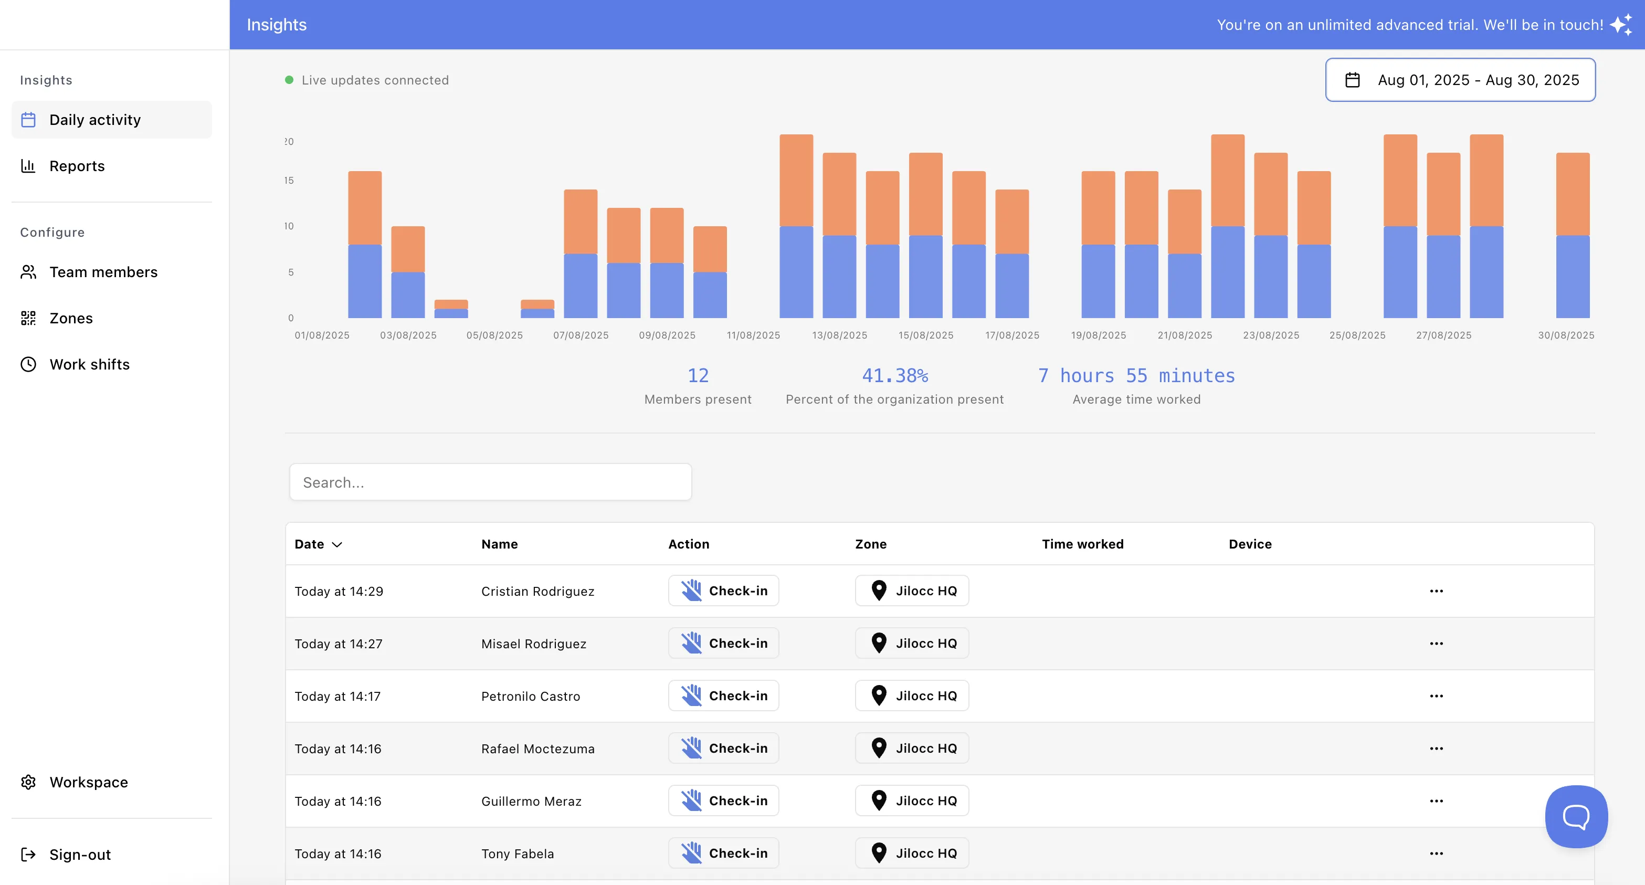Click the Name column header

[499, 544]
